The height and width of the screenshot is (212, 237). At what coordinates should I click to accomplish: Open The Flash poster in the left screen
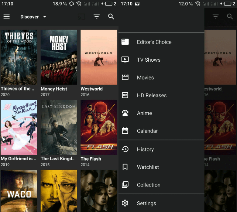[x=99, y=127]
